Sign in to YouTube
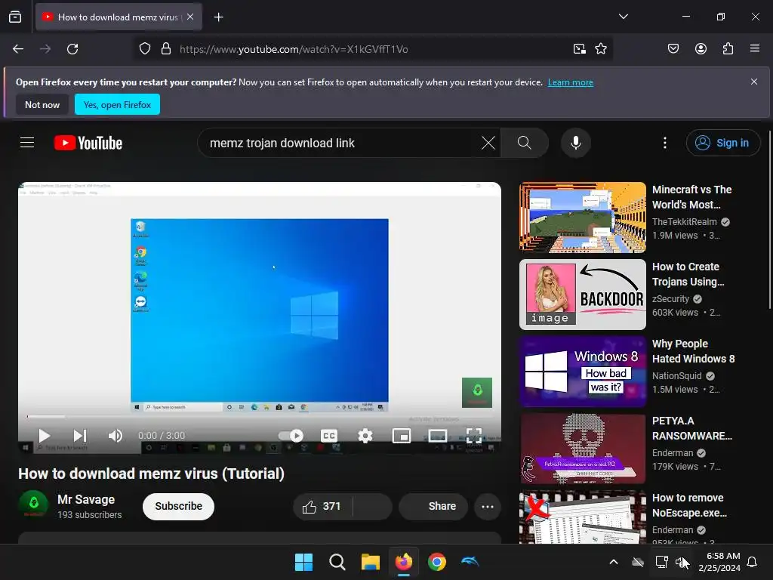This screenshot has width=773, height=580. click(722, 143)
